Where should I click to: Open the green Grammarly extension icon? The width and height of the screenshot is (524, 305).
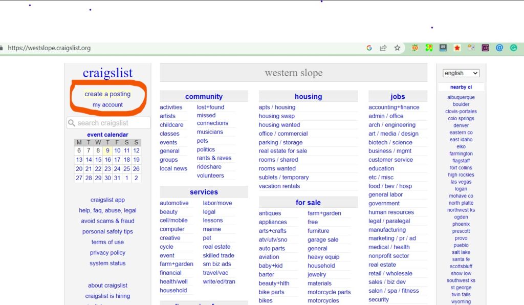pyautogui.click(x=514, y=48)
